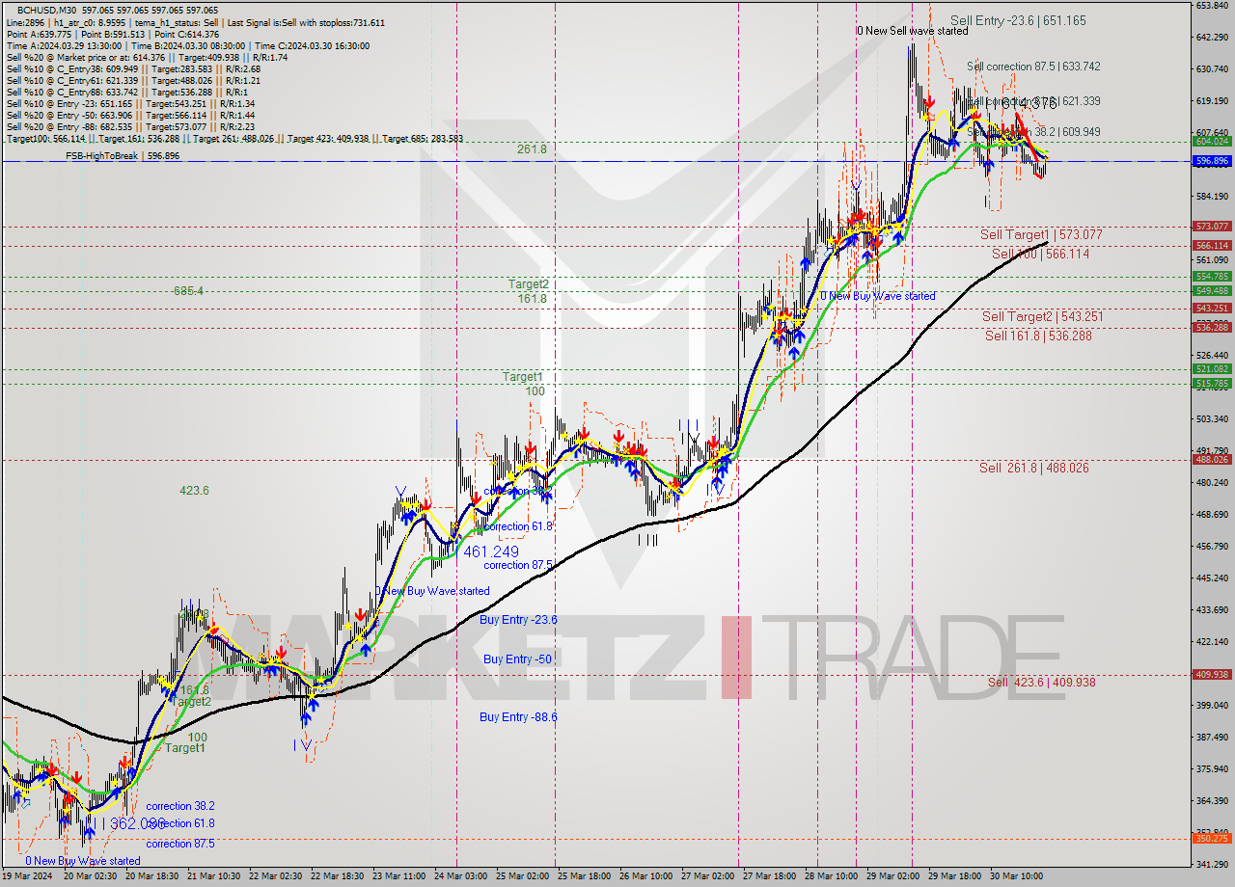Click the 'Sell Entry -23.6 | 651.165' label
Screen dimensions: 1235x887
point(1018,20)
